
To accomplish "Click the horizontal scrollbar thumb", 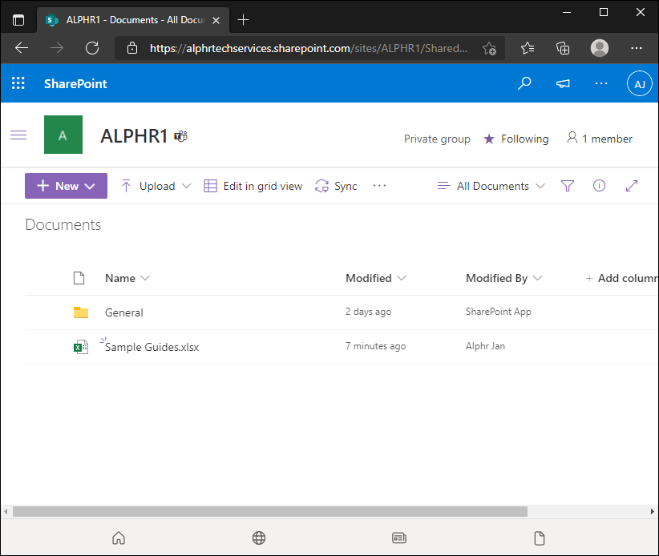I will pyautogui.click(x=270, y=511).
